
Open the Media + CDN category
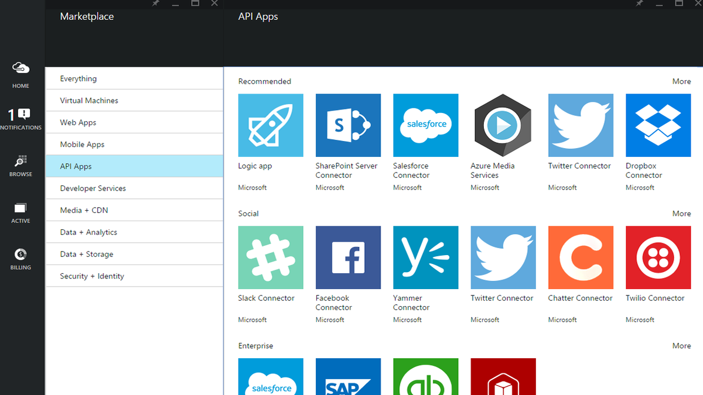click(x=134, y=210)
